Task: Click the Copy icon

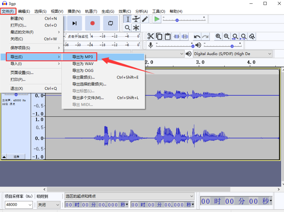Action: [x=159, y=36]
